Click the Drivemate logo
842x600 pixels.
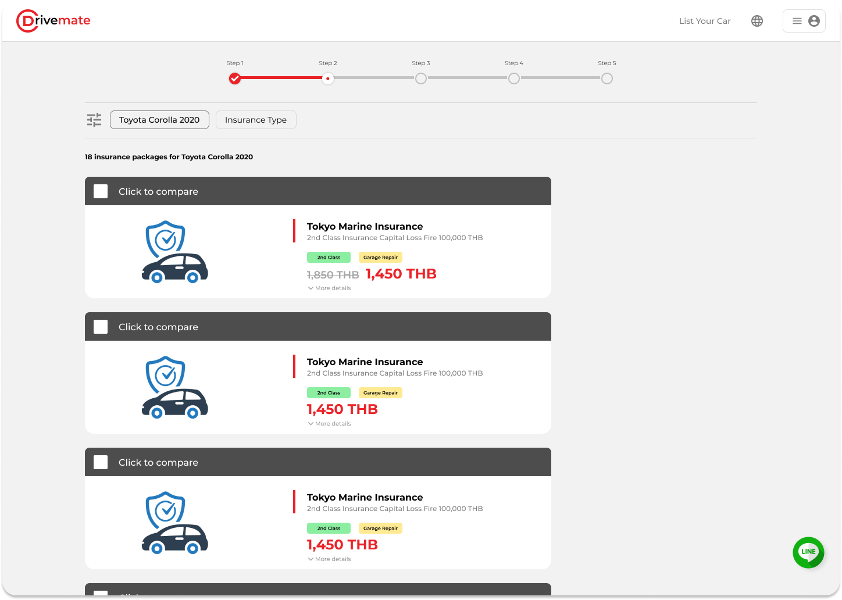53,21
